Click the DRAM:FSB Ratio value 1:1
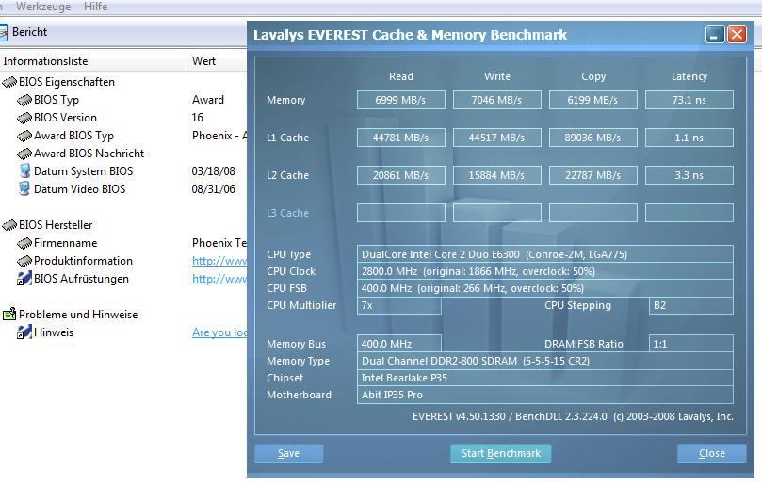This screenshot has height=486, width=762. pos(691,344)
